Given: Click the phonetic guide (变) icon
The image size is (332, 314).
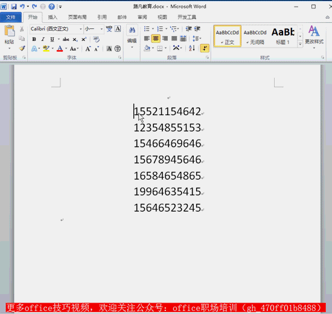Looking at the screenshot, I should point(109,29).
